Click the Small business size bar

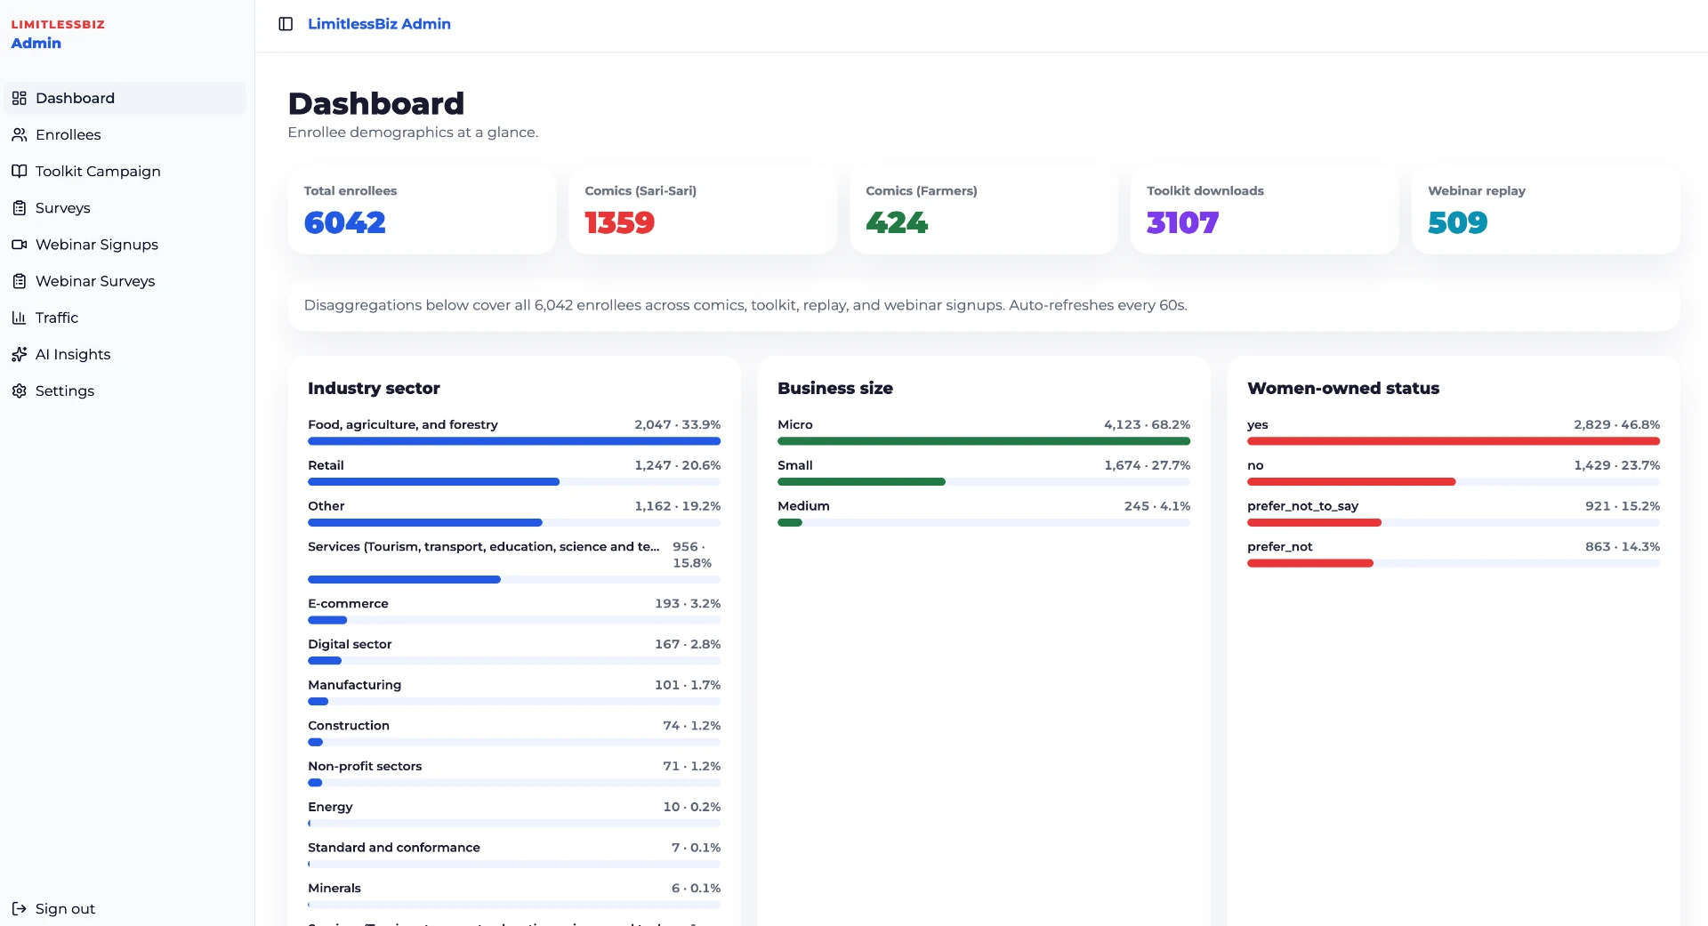click(984, 482)
